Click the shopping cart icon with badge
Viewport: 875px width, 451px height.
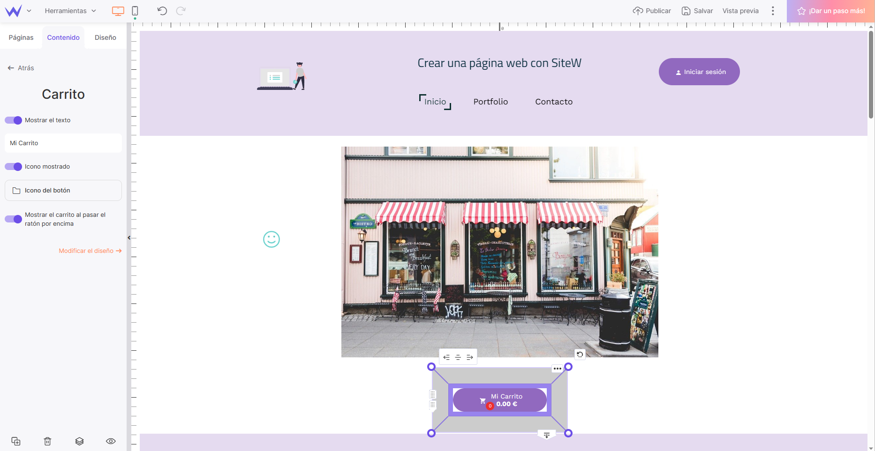(x=483, y=402)
